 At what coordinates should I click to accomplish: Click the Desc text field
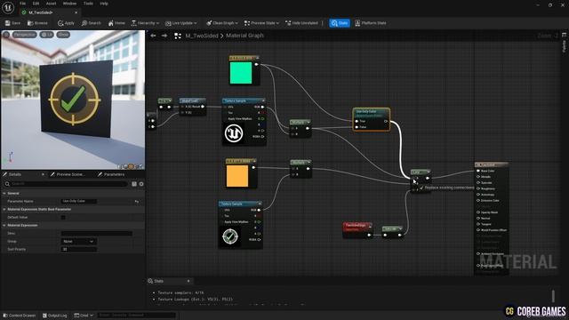click(x=97, y=233)
